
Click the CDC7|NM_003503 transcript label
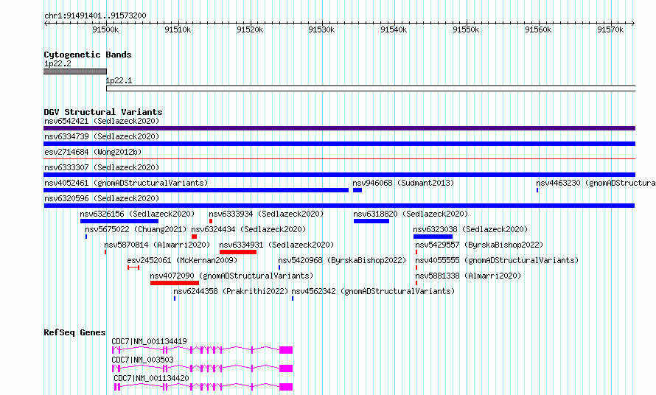click(x=143, y=360)
